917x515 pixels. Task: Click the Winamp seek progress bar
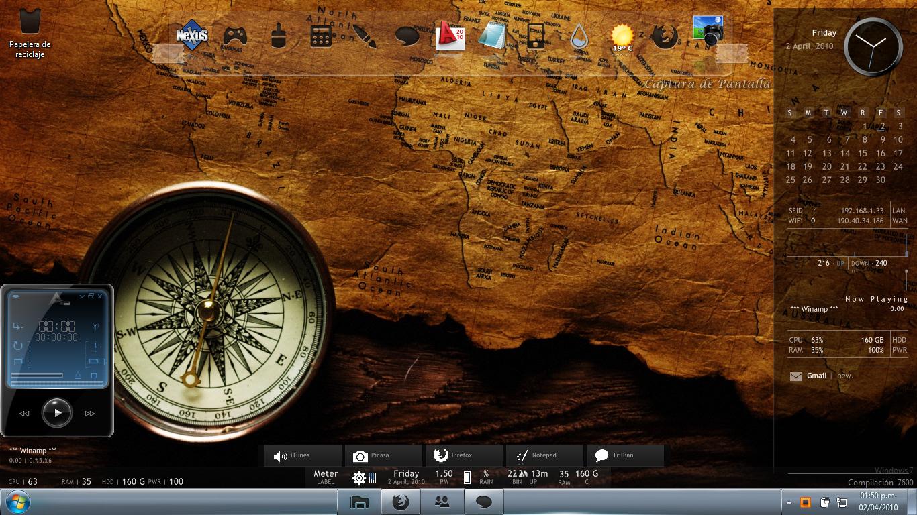(x=57, y=383)
